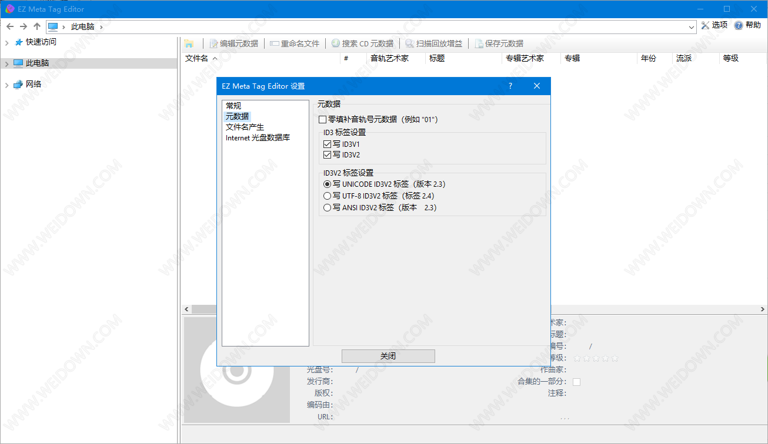Click the 搜索 CD 元数据 disc icon

(x=336, y=43)
